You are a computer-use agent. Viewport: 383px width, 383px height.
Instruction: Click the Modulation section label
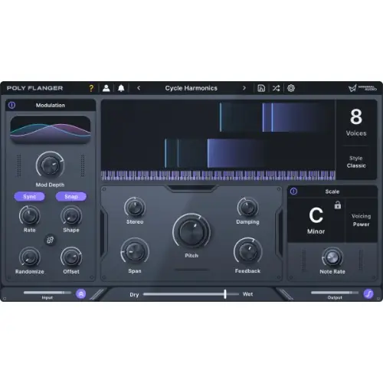(x=51, y=105)
